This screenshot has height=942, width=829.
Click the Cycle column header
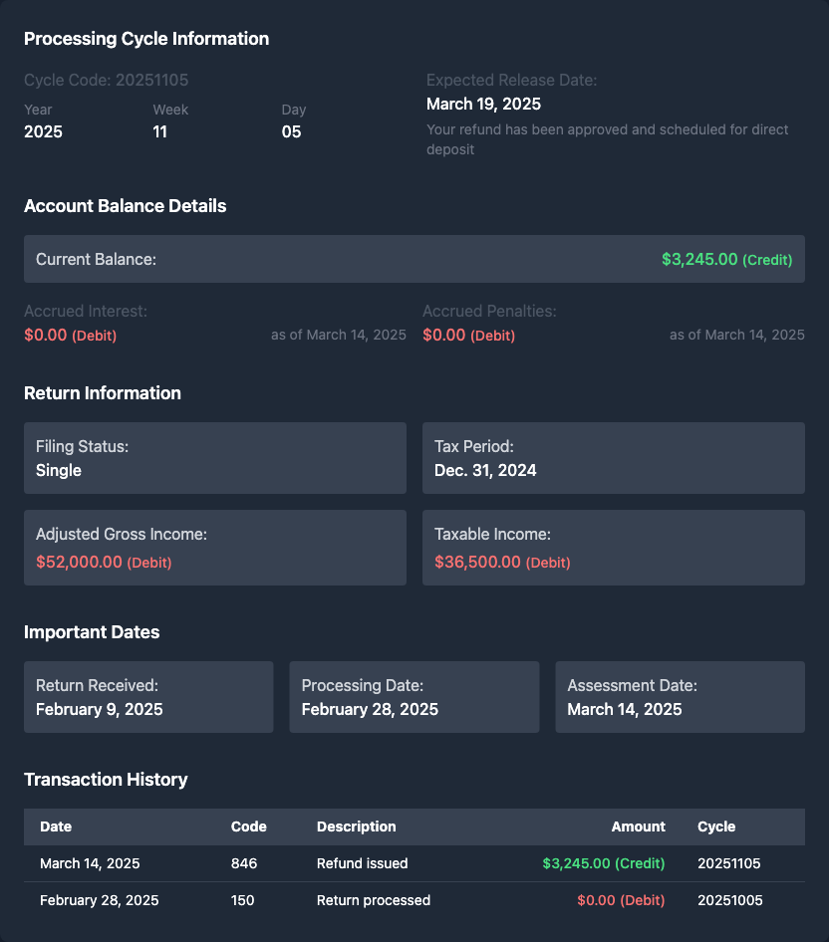tap(716, 826)
